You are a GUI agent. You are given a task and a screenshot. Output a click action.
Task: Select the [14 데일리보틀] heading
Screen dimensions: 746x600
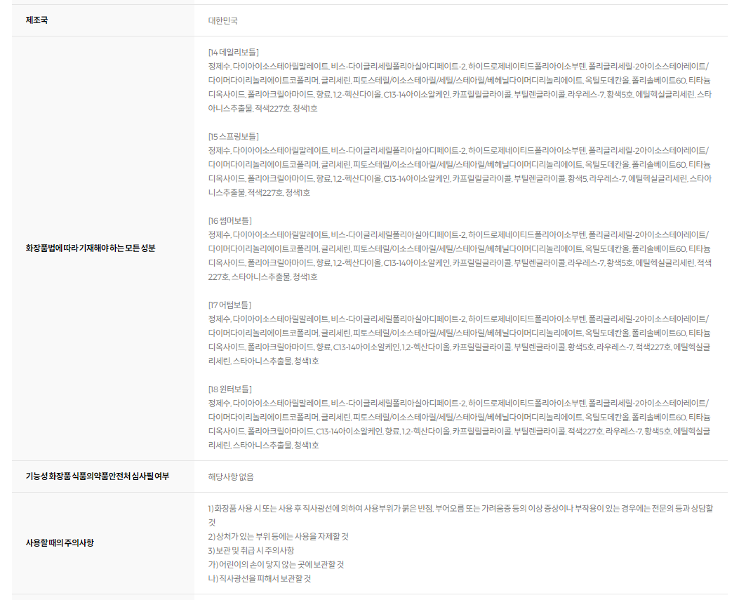[x=233, y=52]
